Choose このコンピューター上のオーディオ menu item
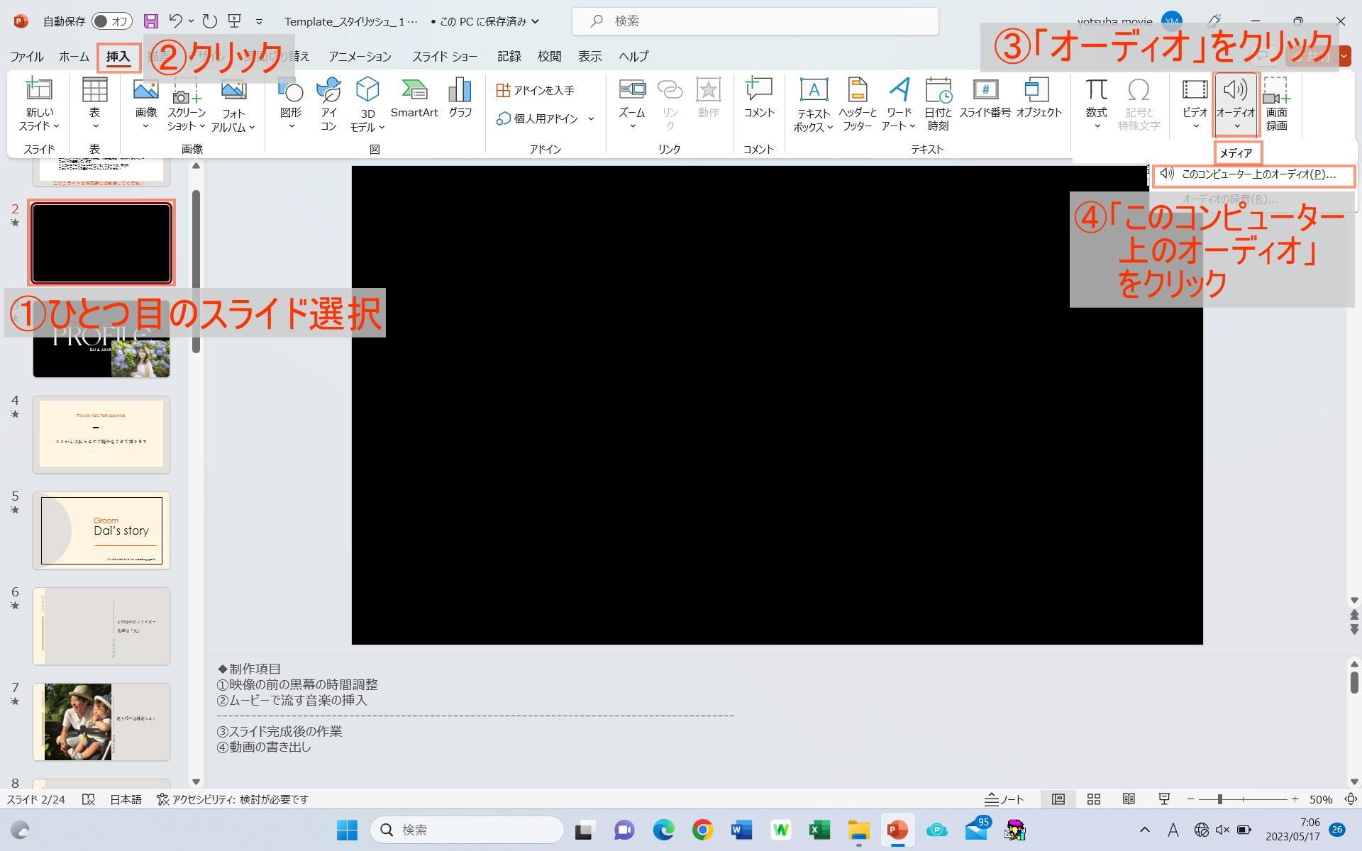Viewport: 1362px width, 851px height. 1254,174
